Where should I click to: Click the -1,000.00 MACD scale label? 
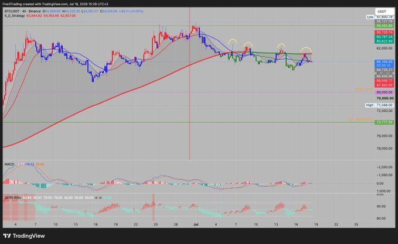coord(385,175)
